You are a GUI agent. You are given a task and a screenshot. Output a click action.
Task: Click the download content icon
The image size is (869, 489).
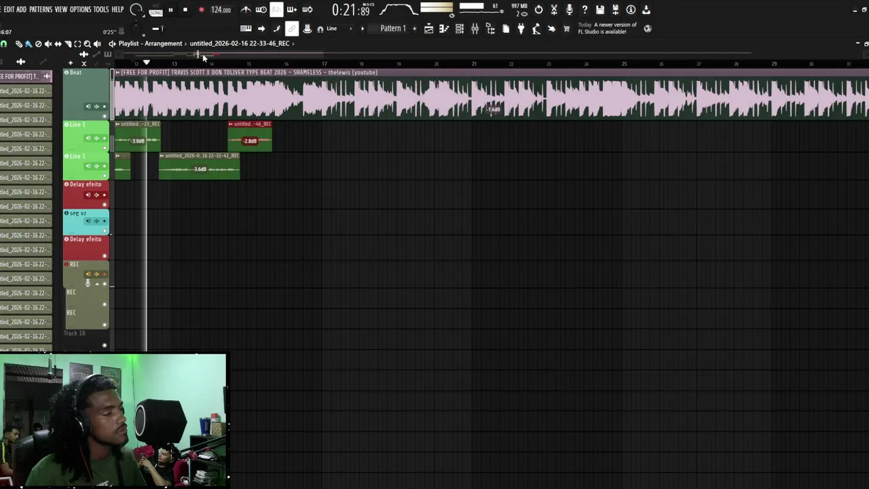click(x=646, y=10)
